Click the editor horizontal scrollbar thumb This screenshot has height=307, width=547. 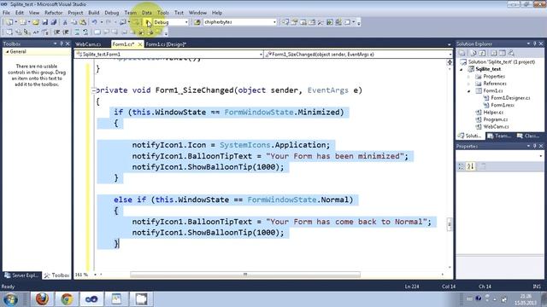pos(245,275)
